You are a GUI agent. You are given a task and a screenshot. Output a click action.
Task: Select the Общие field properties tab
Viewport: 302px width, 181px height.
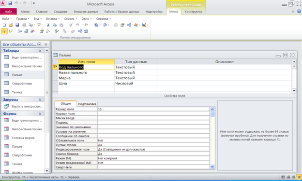click(x=66, y=104)
